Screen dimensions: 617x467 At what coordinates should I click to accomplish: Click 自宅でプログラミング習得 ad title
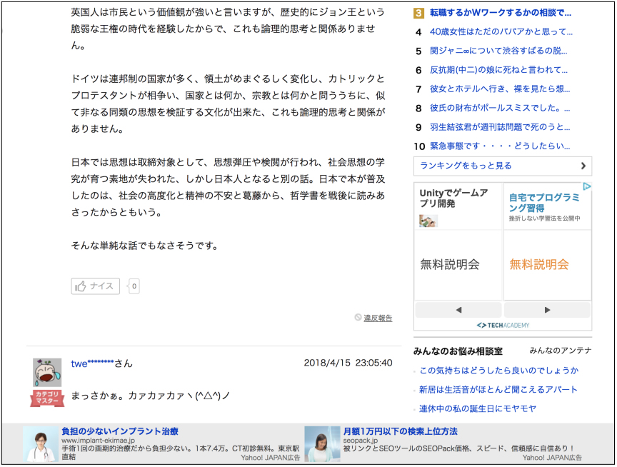point(544,203)
